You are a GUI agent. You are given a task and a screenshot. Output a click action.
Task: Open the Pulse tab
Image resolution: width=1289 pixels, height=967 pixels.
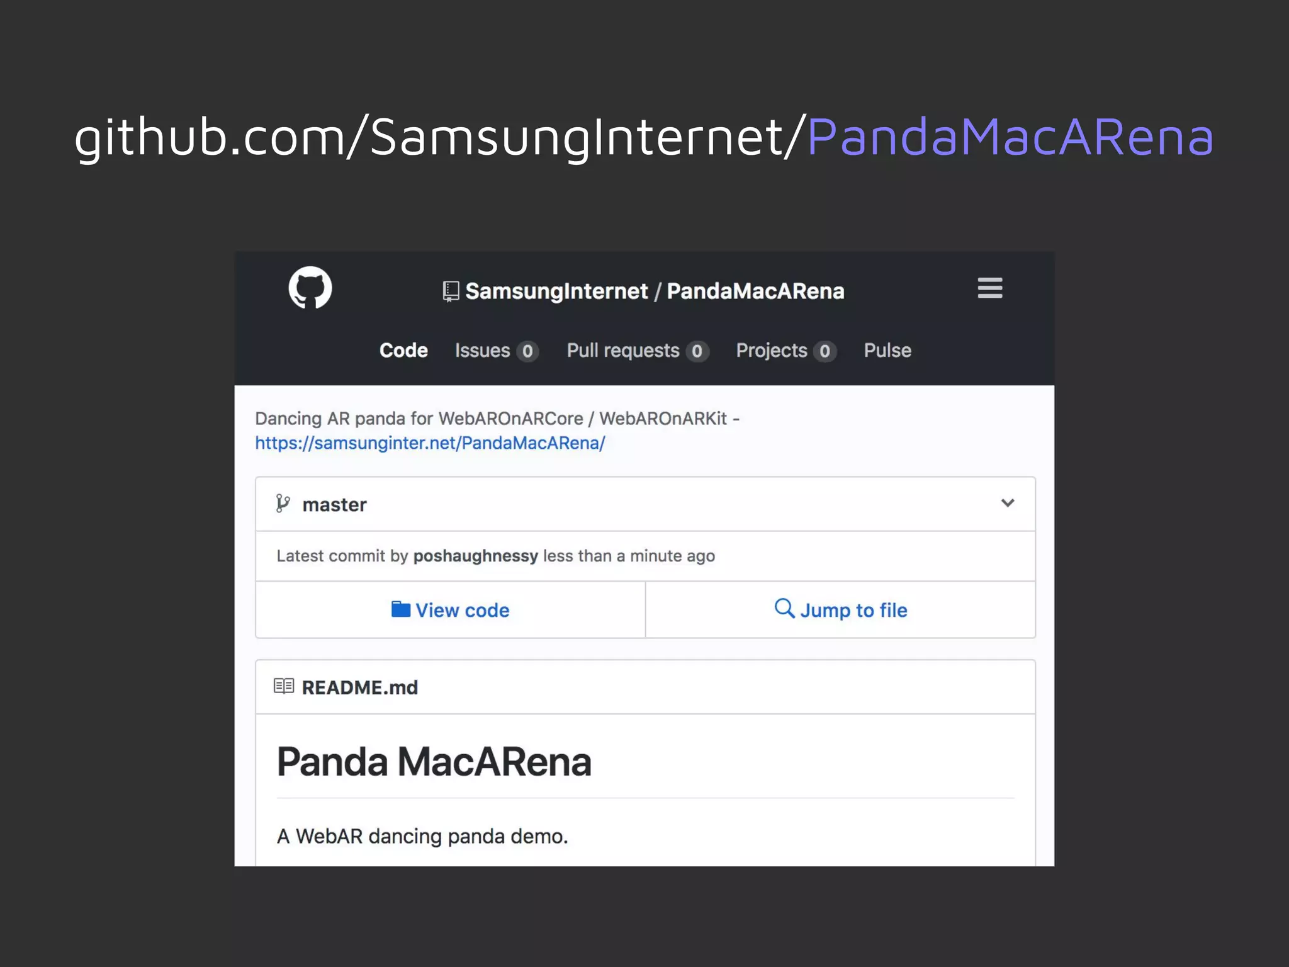pos(887,351)
